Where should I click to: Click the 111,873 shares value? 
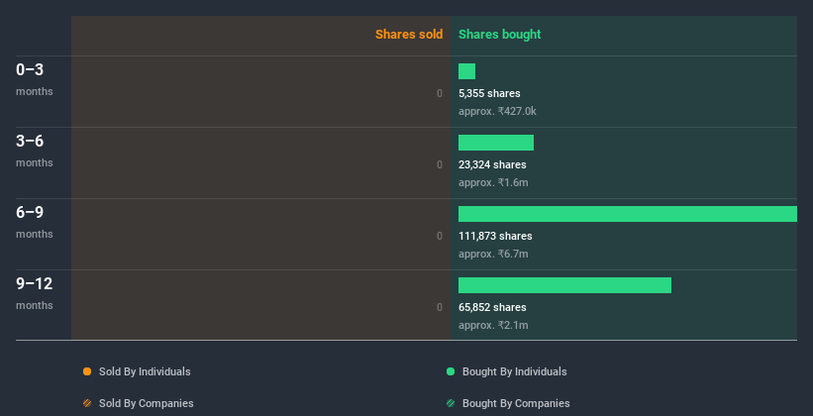[495, 236]
